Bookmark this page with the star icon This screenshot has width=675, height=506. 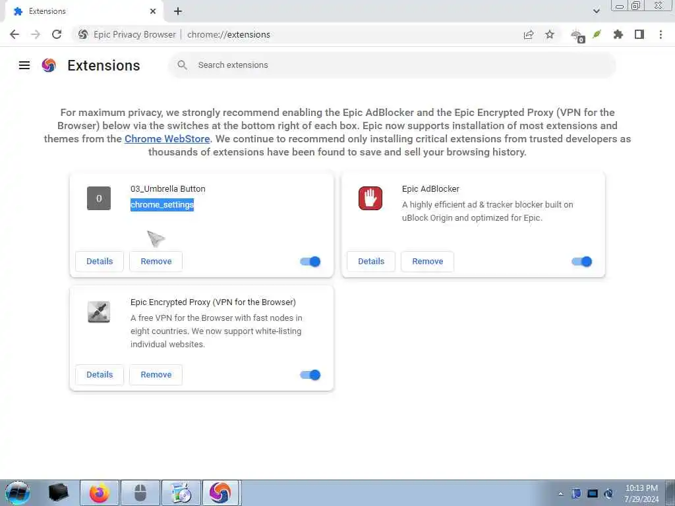pos(550,34)
